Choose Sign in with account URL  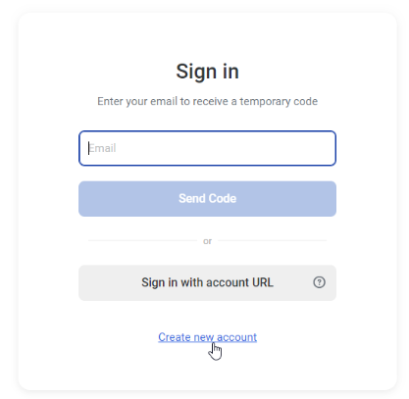207,282
